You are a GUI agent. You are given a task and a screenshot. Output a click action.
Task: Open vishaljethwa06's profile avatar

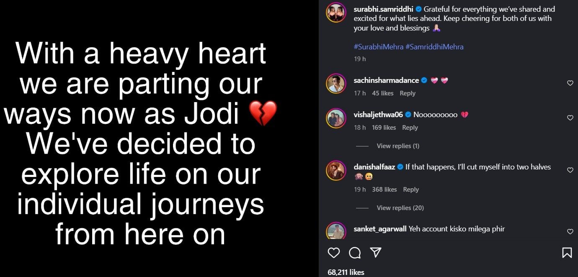point(336,118)
